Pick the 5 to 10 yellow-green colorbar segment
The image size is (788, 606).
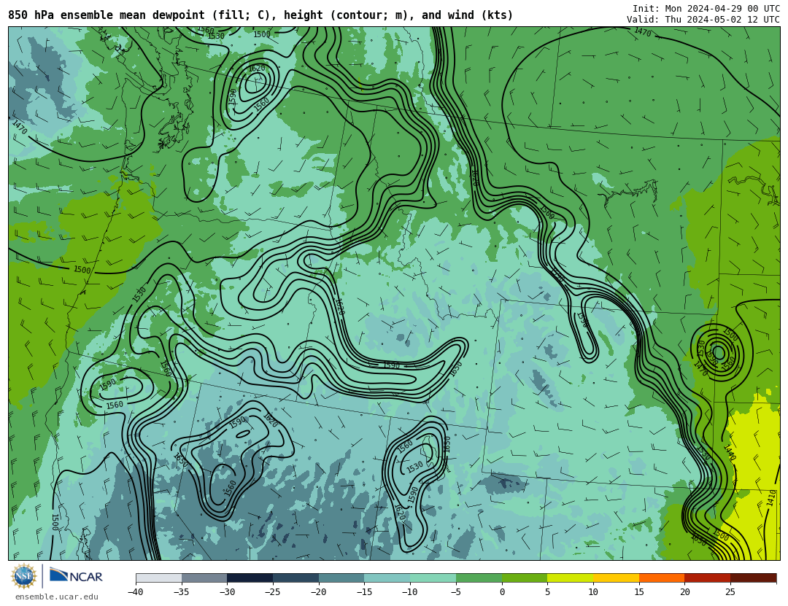(x=571, y=578)
